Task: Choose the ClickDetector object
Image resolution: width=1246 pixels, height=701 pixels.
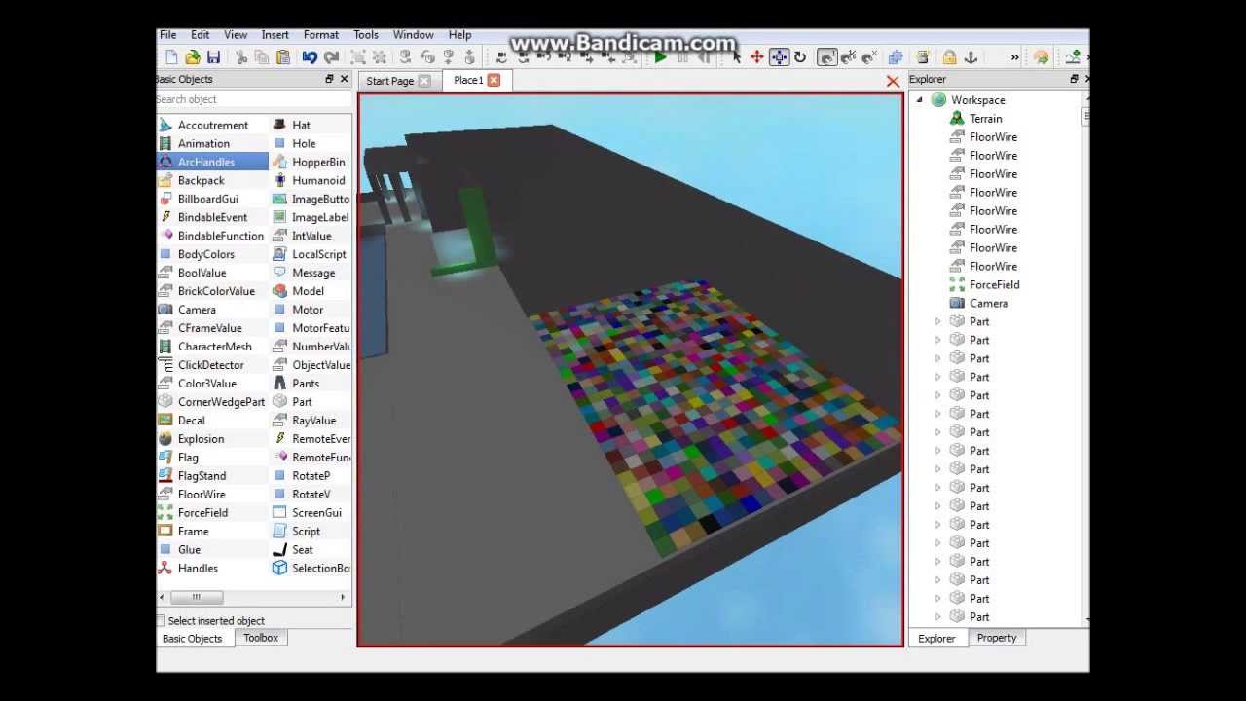Action: [212, 365]
